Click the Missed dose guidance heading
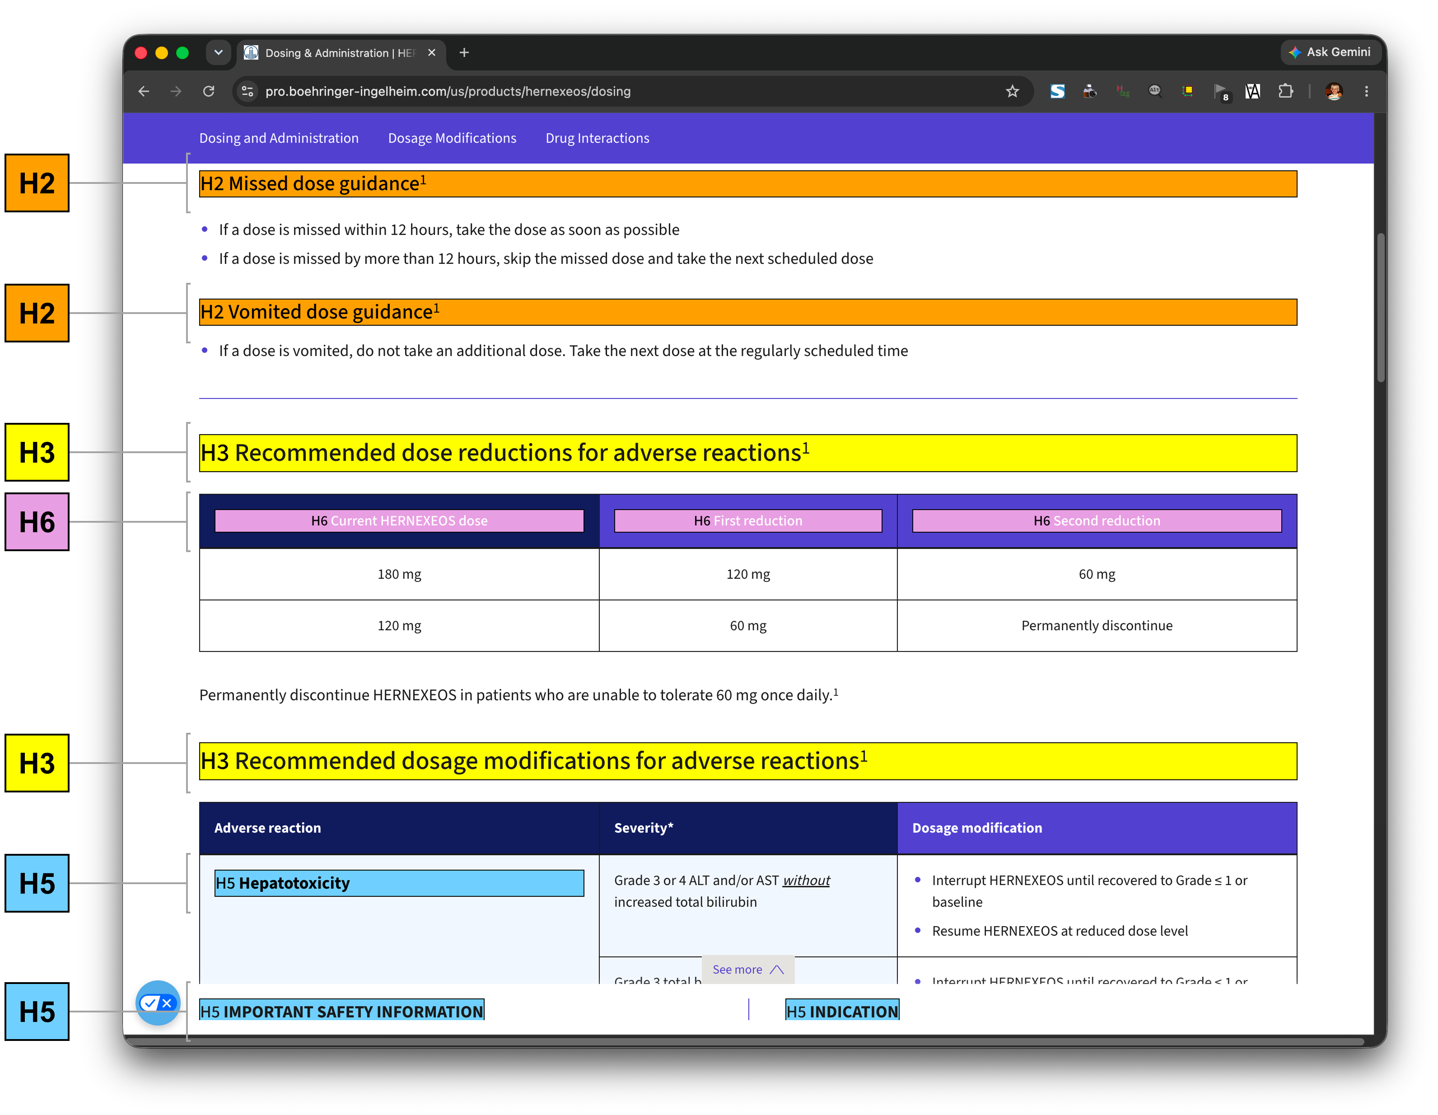1438x1115 pixels. (x=748, y=184)
